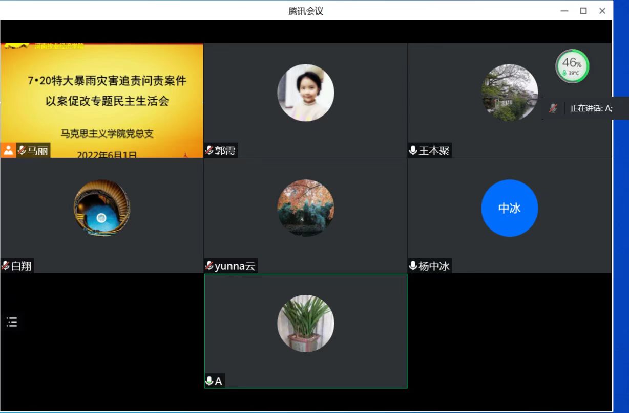Click the blue 中冰 avatar circle
Screen dimensions: 629x413
tap(509, 208)
